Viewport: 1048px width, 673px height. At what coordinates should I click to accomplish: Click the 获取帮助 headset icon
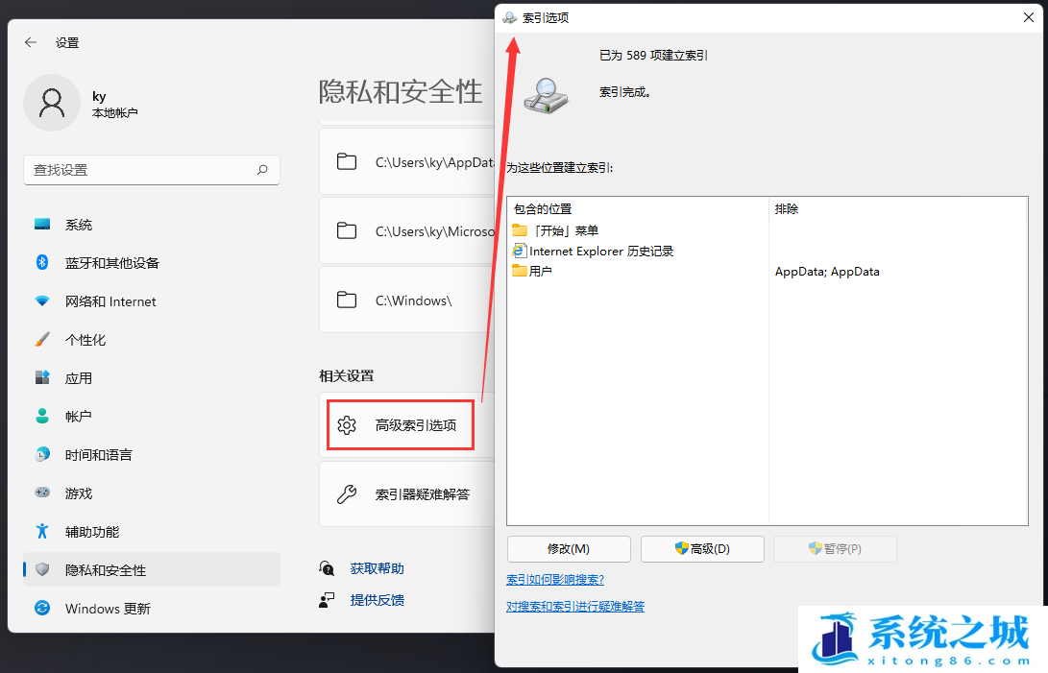tap(327, 568)
